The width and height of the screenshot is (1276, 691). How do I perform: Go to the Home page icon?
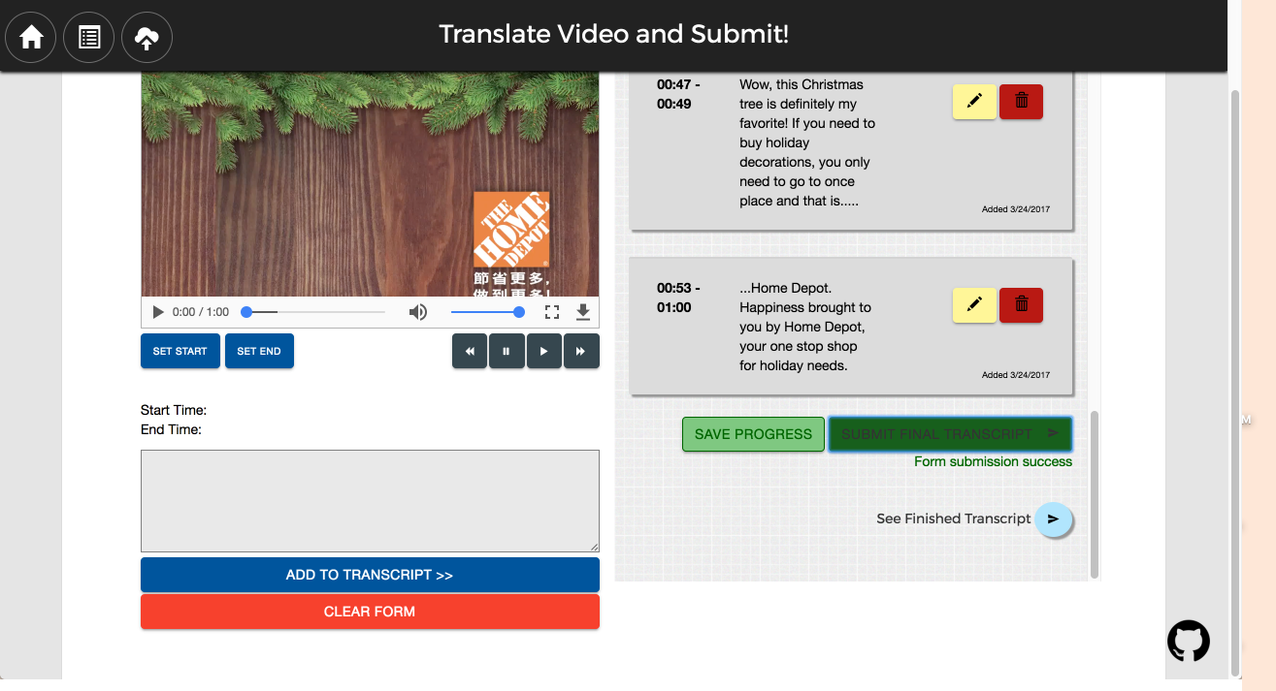click(x=31, y=38)
